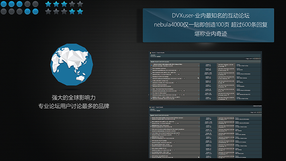Click the home icon in lower forum breadcrumb
The height and width of the screenshot is (161, 286).
tap(150, 107)
